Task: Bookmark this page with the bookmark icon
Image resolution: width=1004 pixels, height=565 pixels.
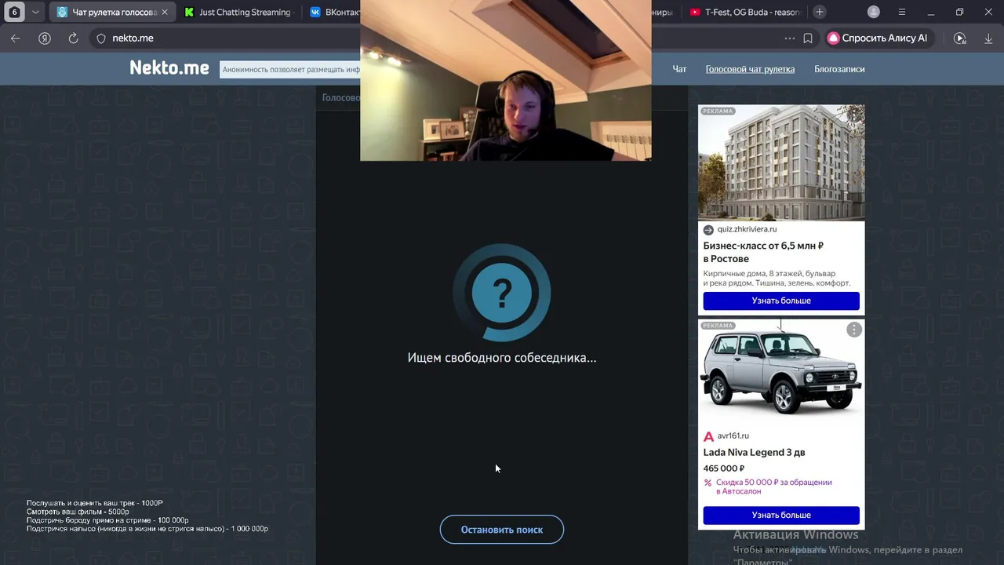Action: [808, 38]
